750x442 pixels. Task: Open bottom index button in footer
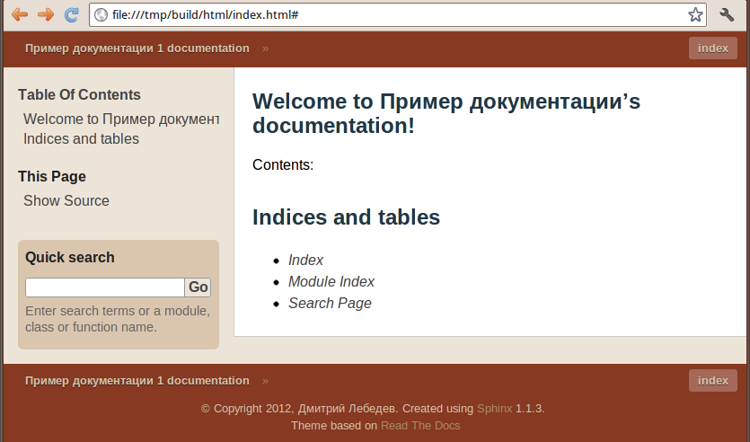pos(712,381)
